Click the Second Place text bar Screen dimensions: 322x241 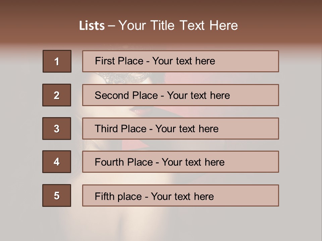click(180, 95)
